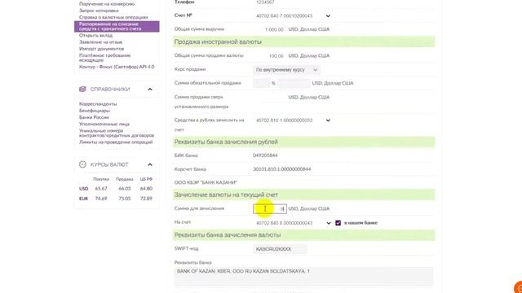The width and height of the screenshot is (522, 293).
Task: Open Заявление на отзыв menu item
Action: pos(100,42)
